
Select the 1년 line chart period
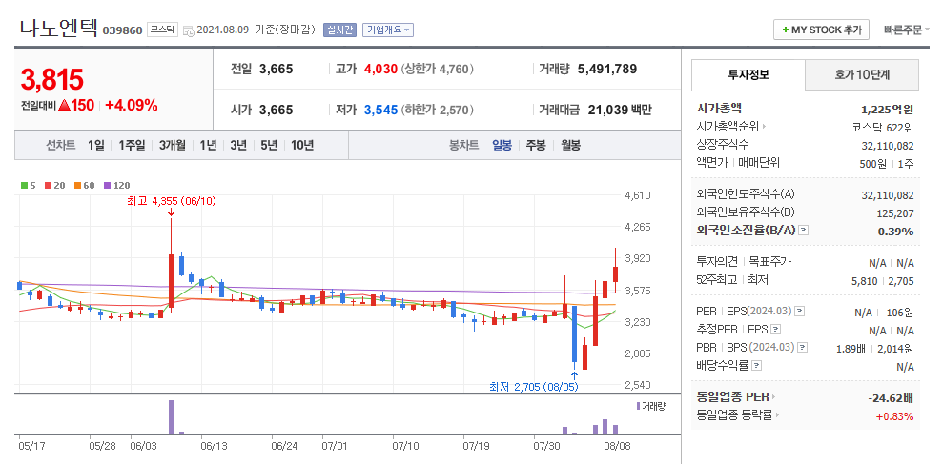click(x=208, y=145)
